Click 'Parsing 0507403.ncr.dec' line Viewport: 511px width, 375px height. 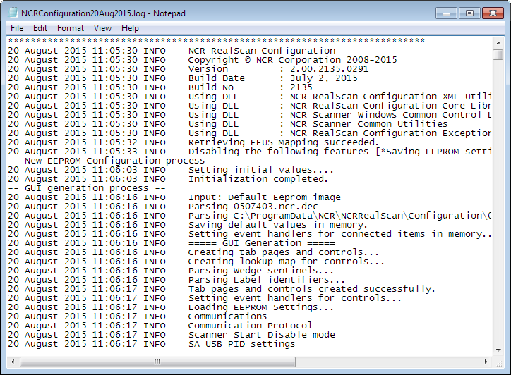point(253,207)
